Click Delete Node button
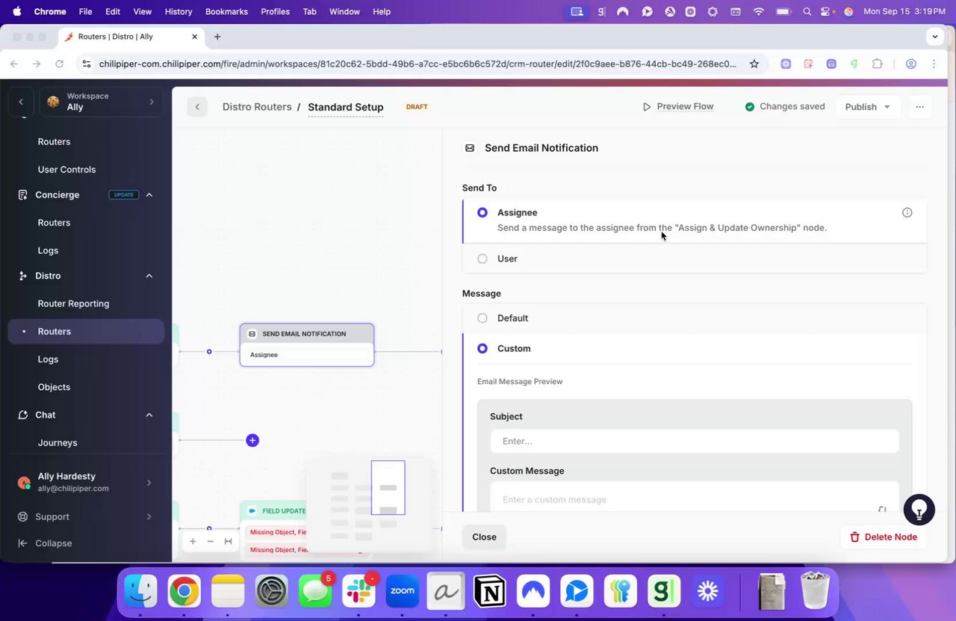This screenshot has height=621, width=956. pos(884,537)
